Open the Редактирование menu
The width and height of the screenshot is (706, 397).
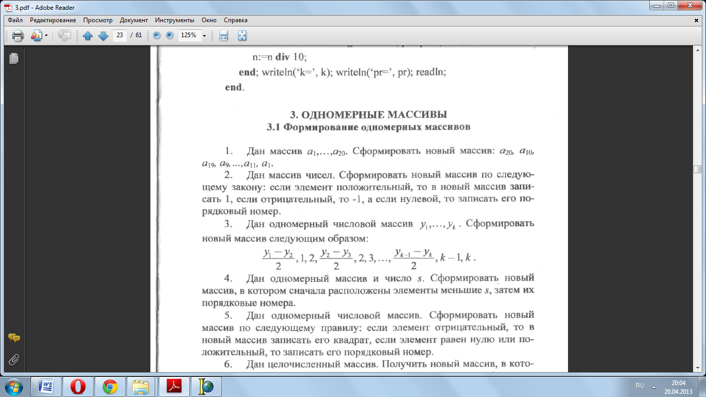tap(53, 20)
